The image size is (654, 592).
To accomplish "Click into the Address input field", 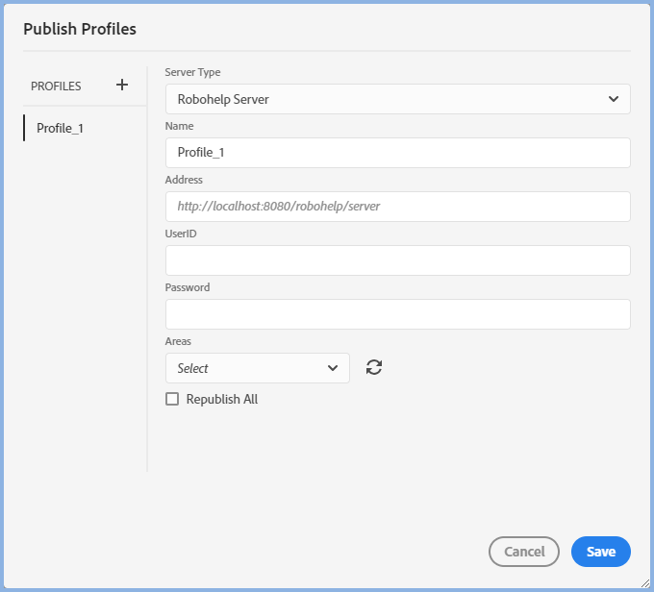I will tap(397, 207).
